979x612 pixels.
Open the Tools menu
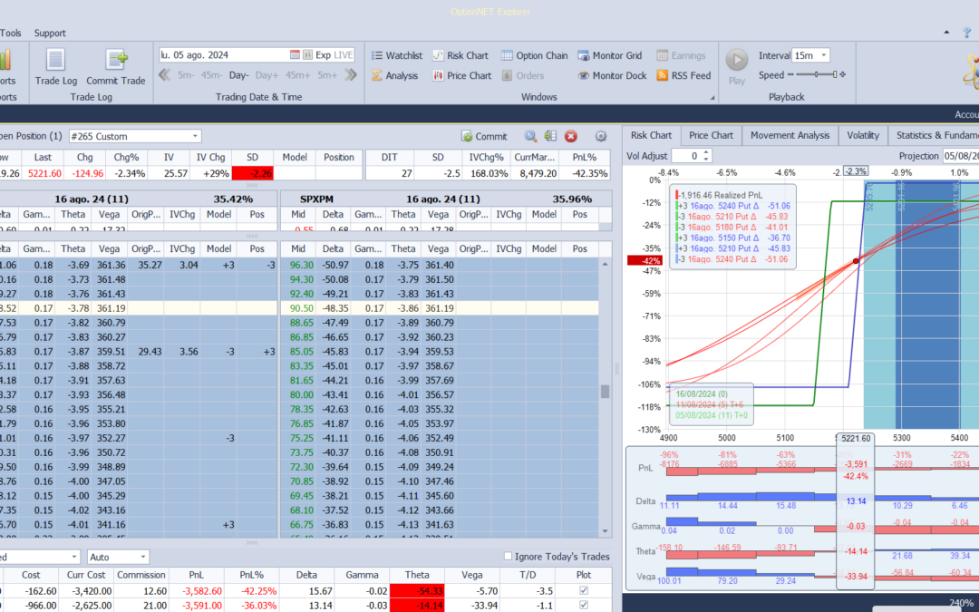11,34
